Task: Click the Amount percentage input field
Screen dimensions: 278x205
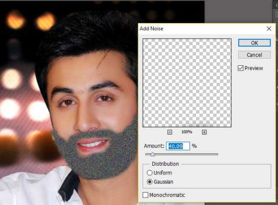Action: click(178, 146)
